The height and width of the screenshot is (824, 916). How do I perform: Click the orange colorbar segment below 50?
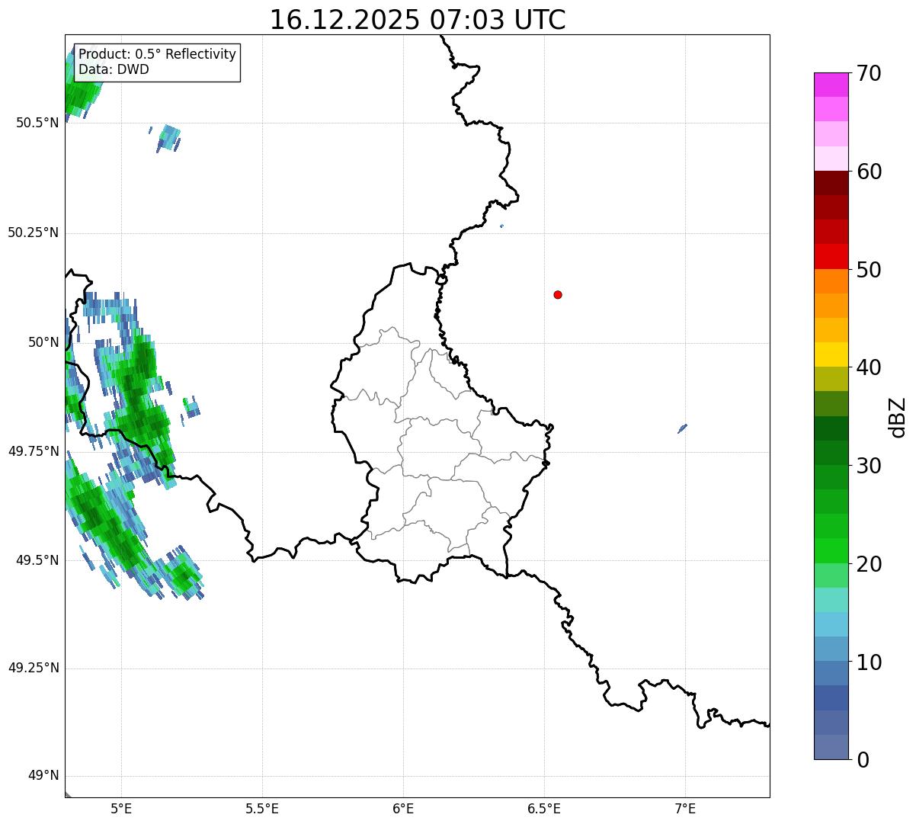click(831, 281)
